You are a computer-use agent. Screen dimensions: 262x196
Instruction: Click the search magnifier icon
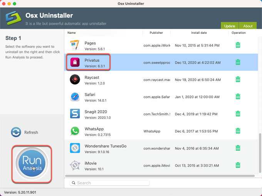coord(74,183)
